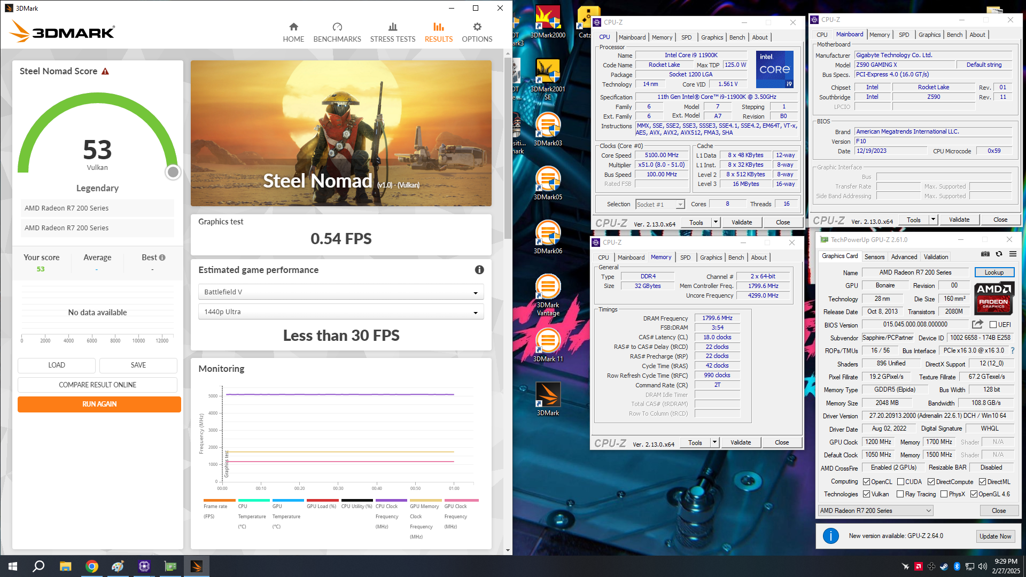Switch to Sensors tab in GPU-Z
This screenshot has width=1026, height=577.
(x=874, y=257)
